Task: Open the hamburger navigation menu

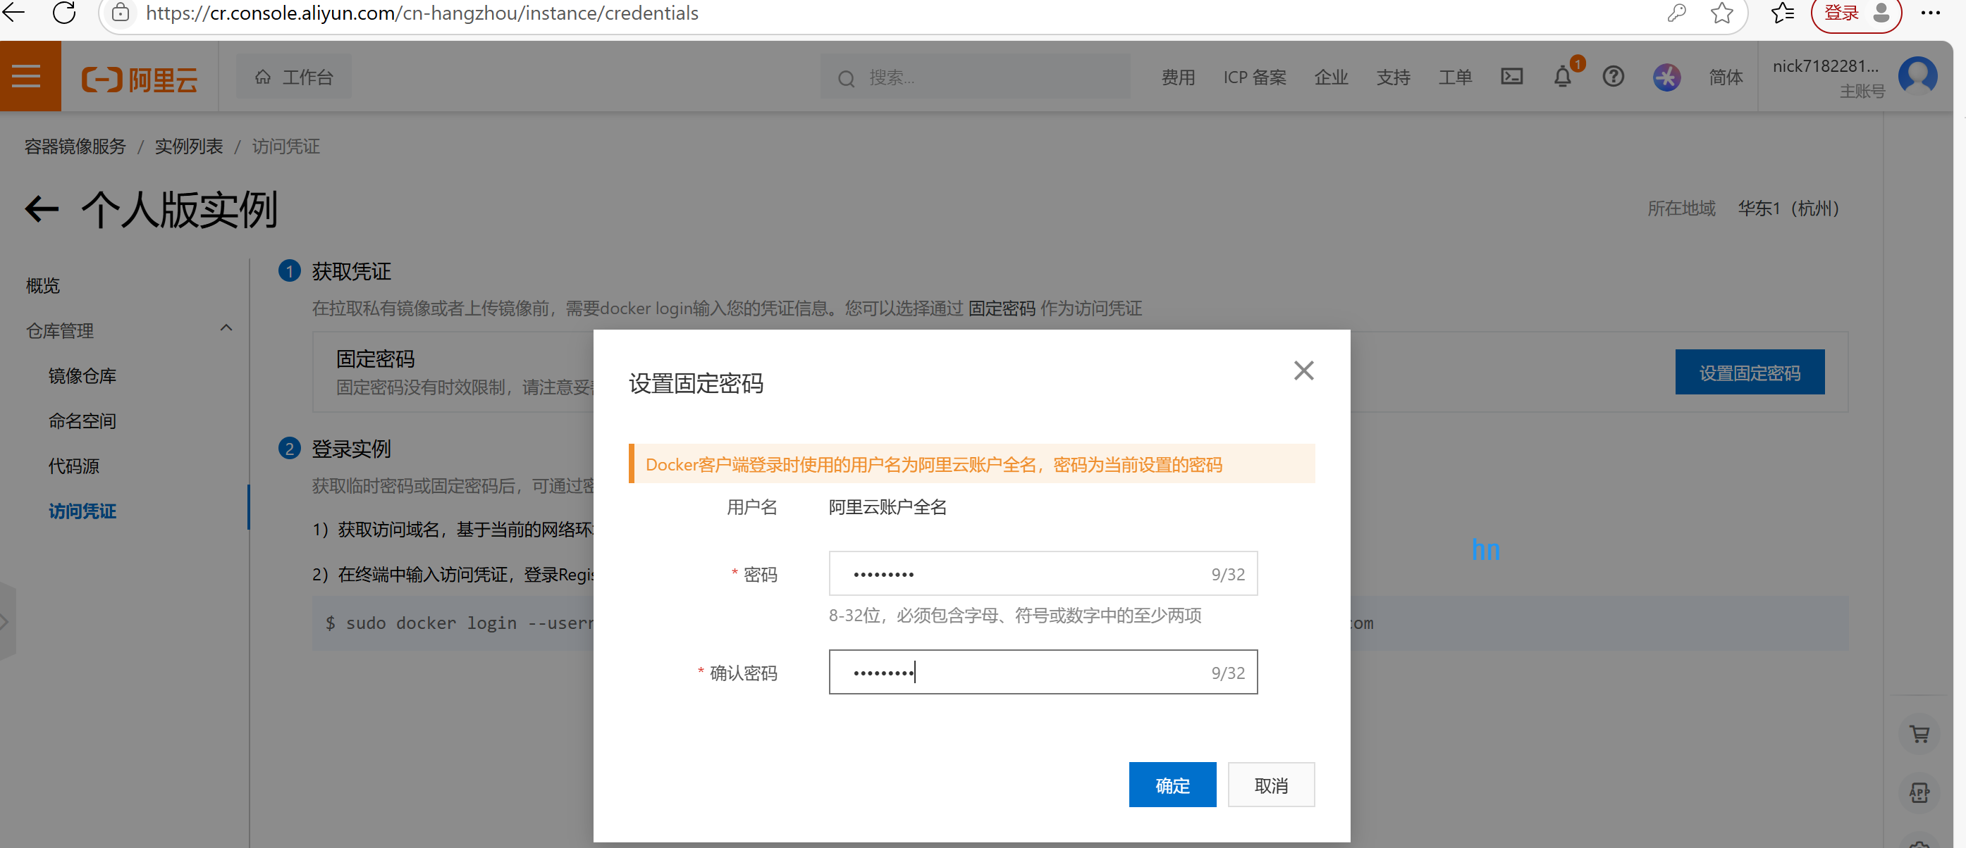Action: pyautogui.click(x=27, y=76)
